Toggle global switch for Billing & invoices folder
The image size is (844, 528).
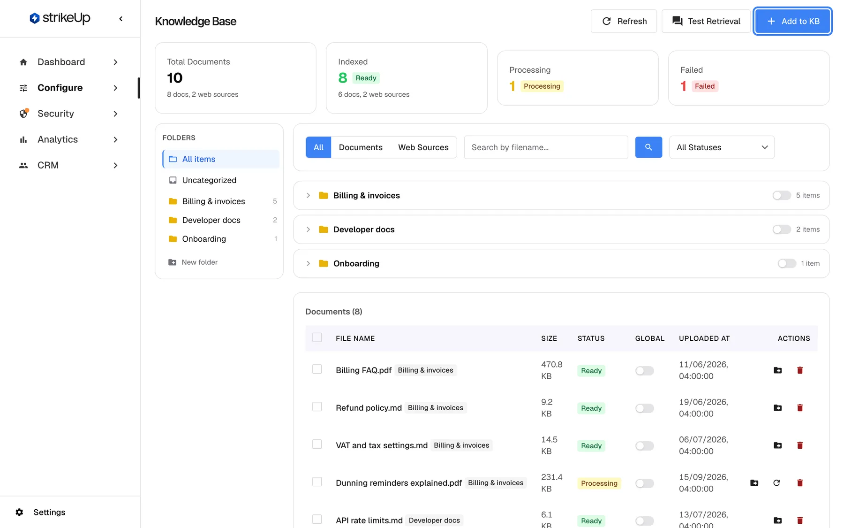[x=782, y=195]
